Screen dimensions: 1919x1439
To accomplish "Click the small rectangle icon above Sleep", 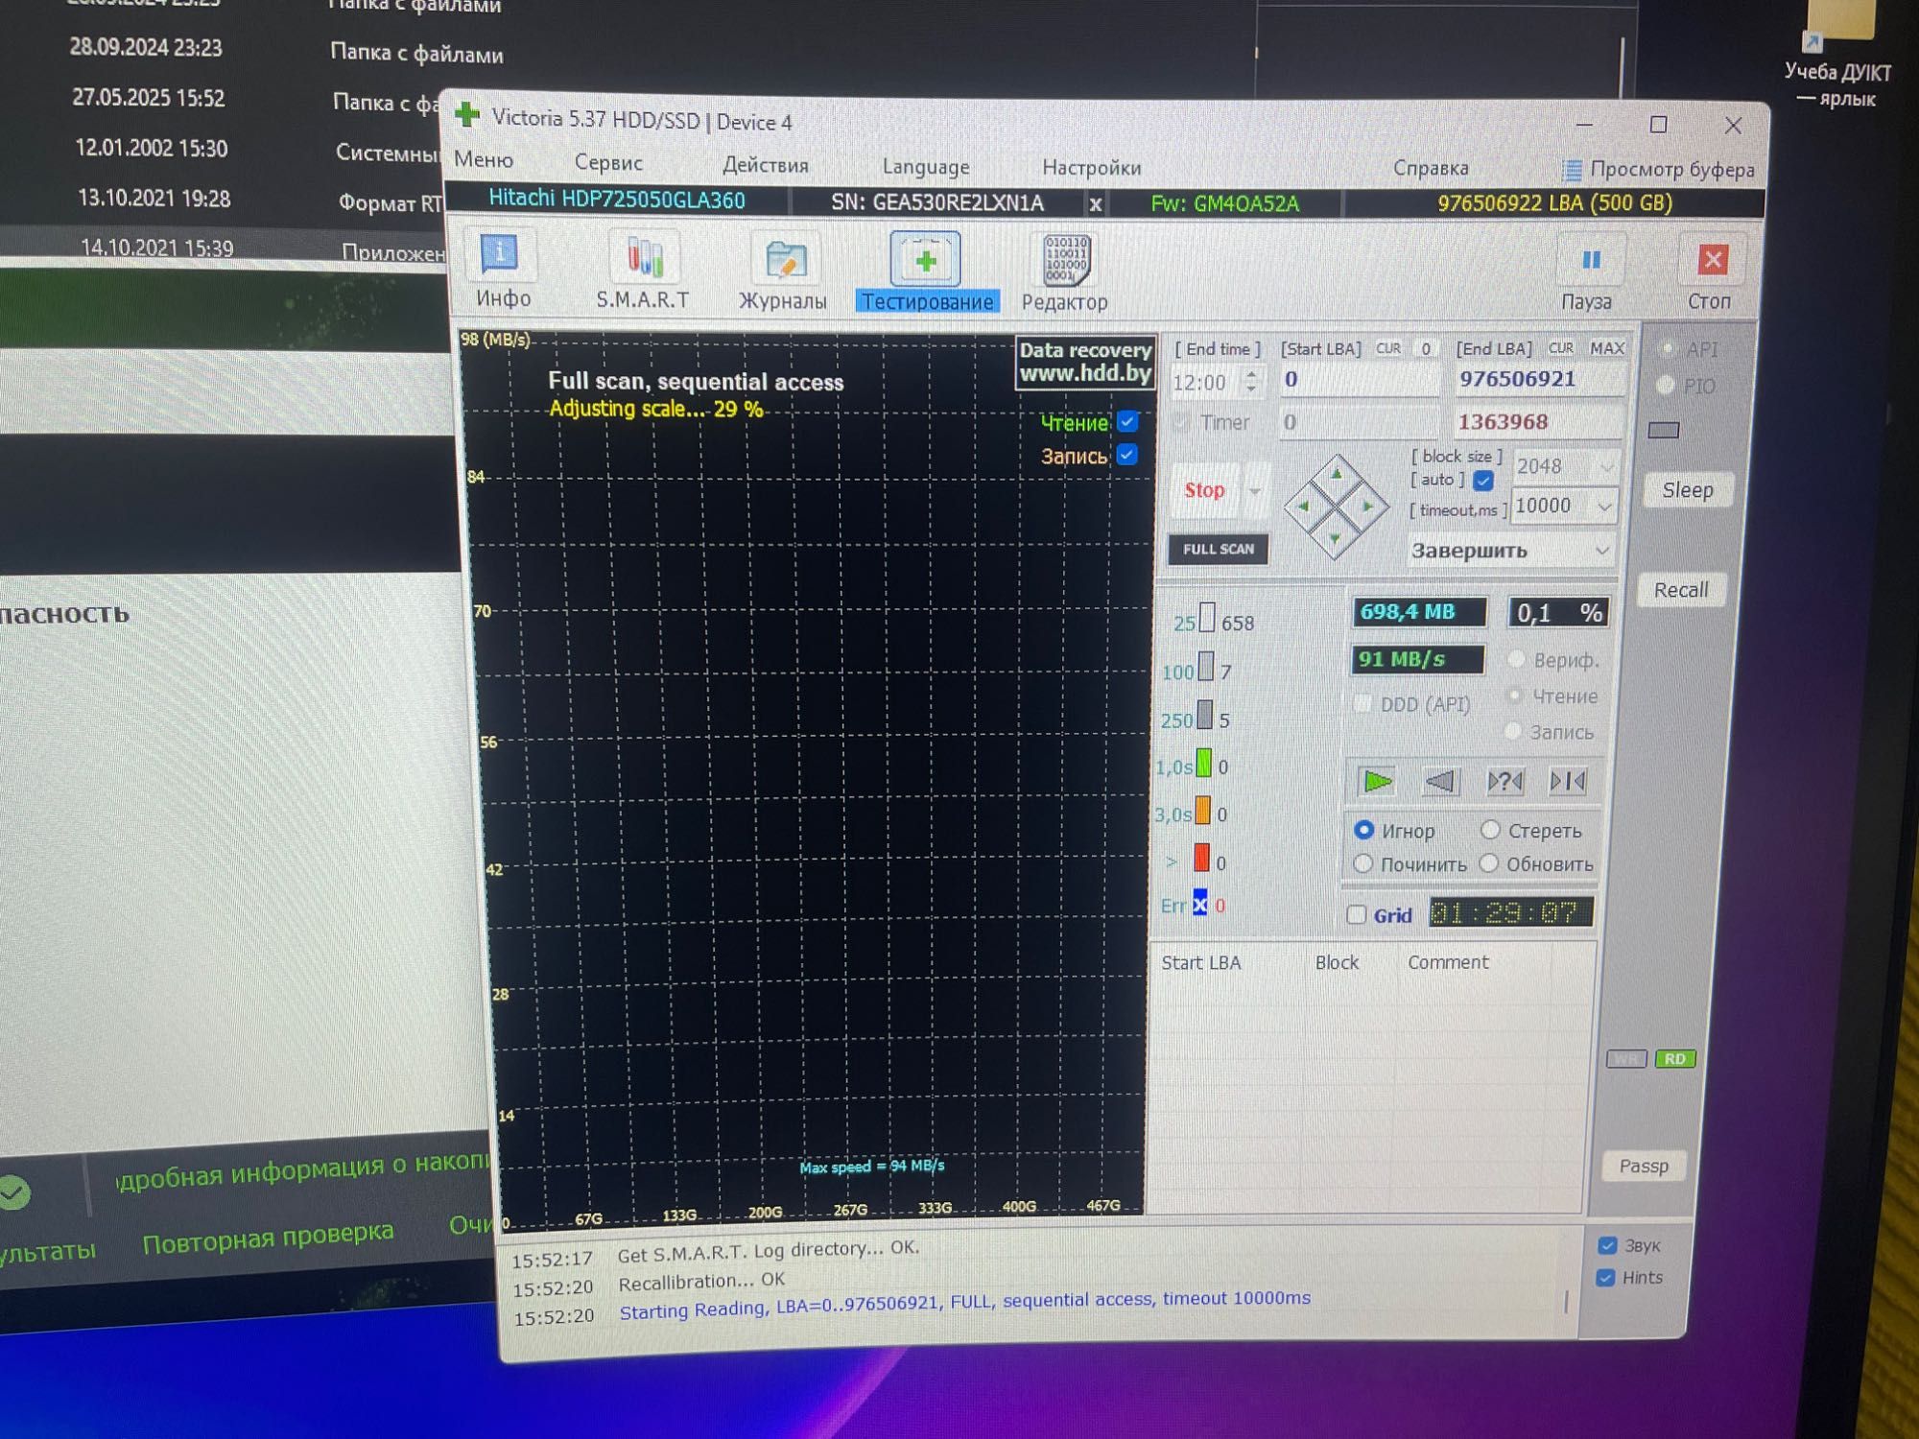I will (1664, 430).
